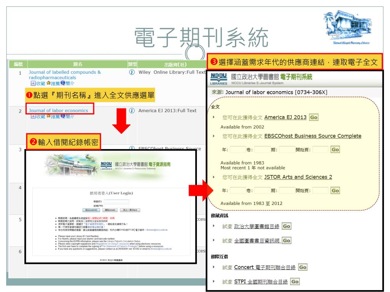Screen dimensions: 390x292
Task: Click 'America EJ 2013:Full Text' cell
Action: pyautogui.click(x=168, y=111)
